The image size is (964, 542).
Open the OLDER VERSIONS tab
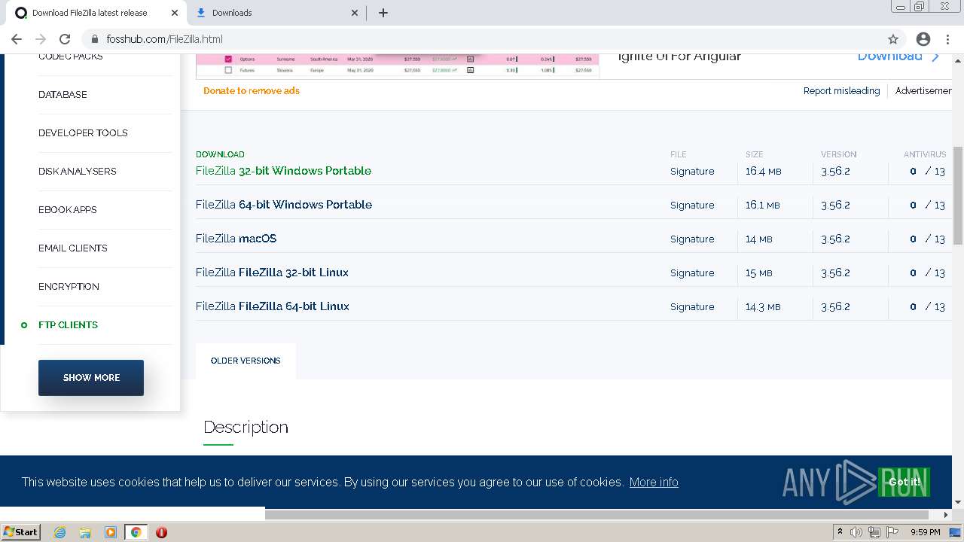coord(246,361)
